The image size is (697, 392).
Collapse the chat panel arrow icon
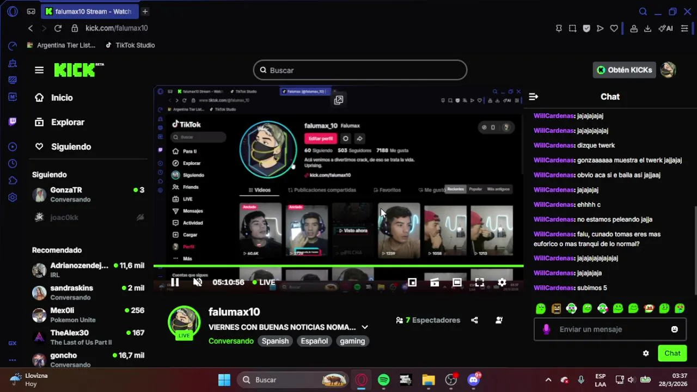pyautogui.click(x=533, y=96)
